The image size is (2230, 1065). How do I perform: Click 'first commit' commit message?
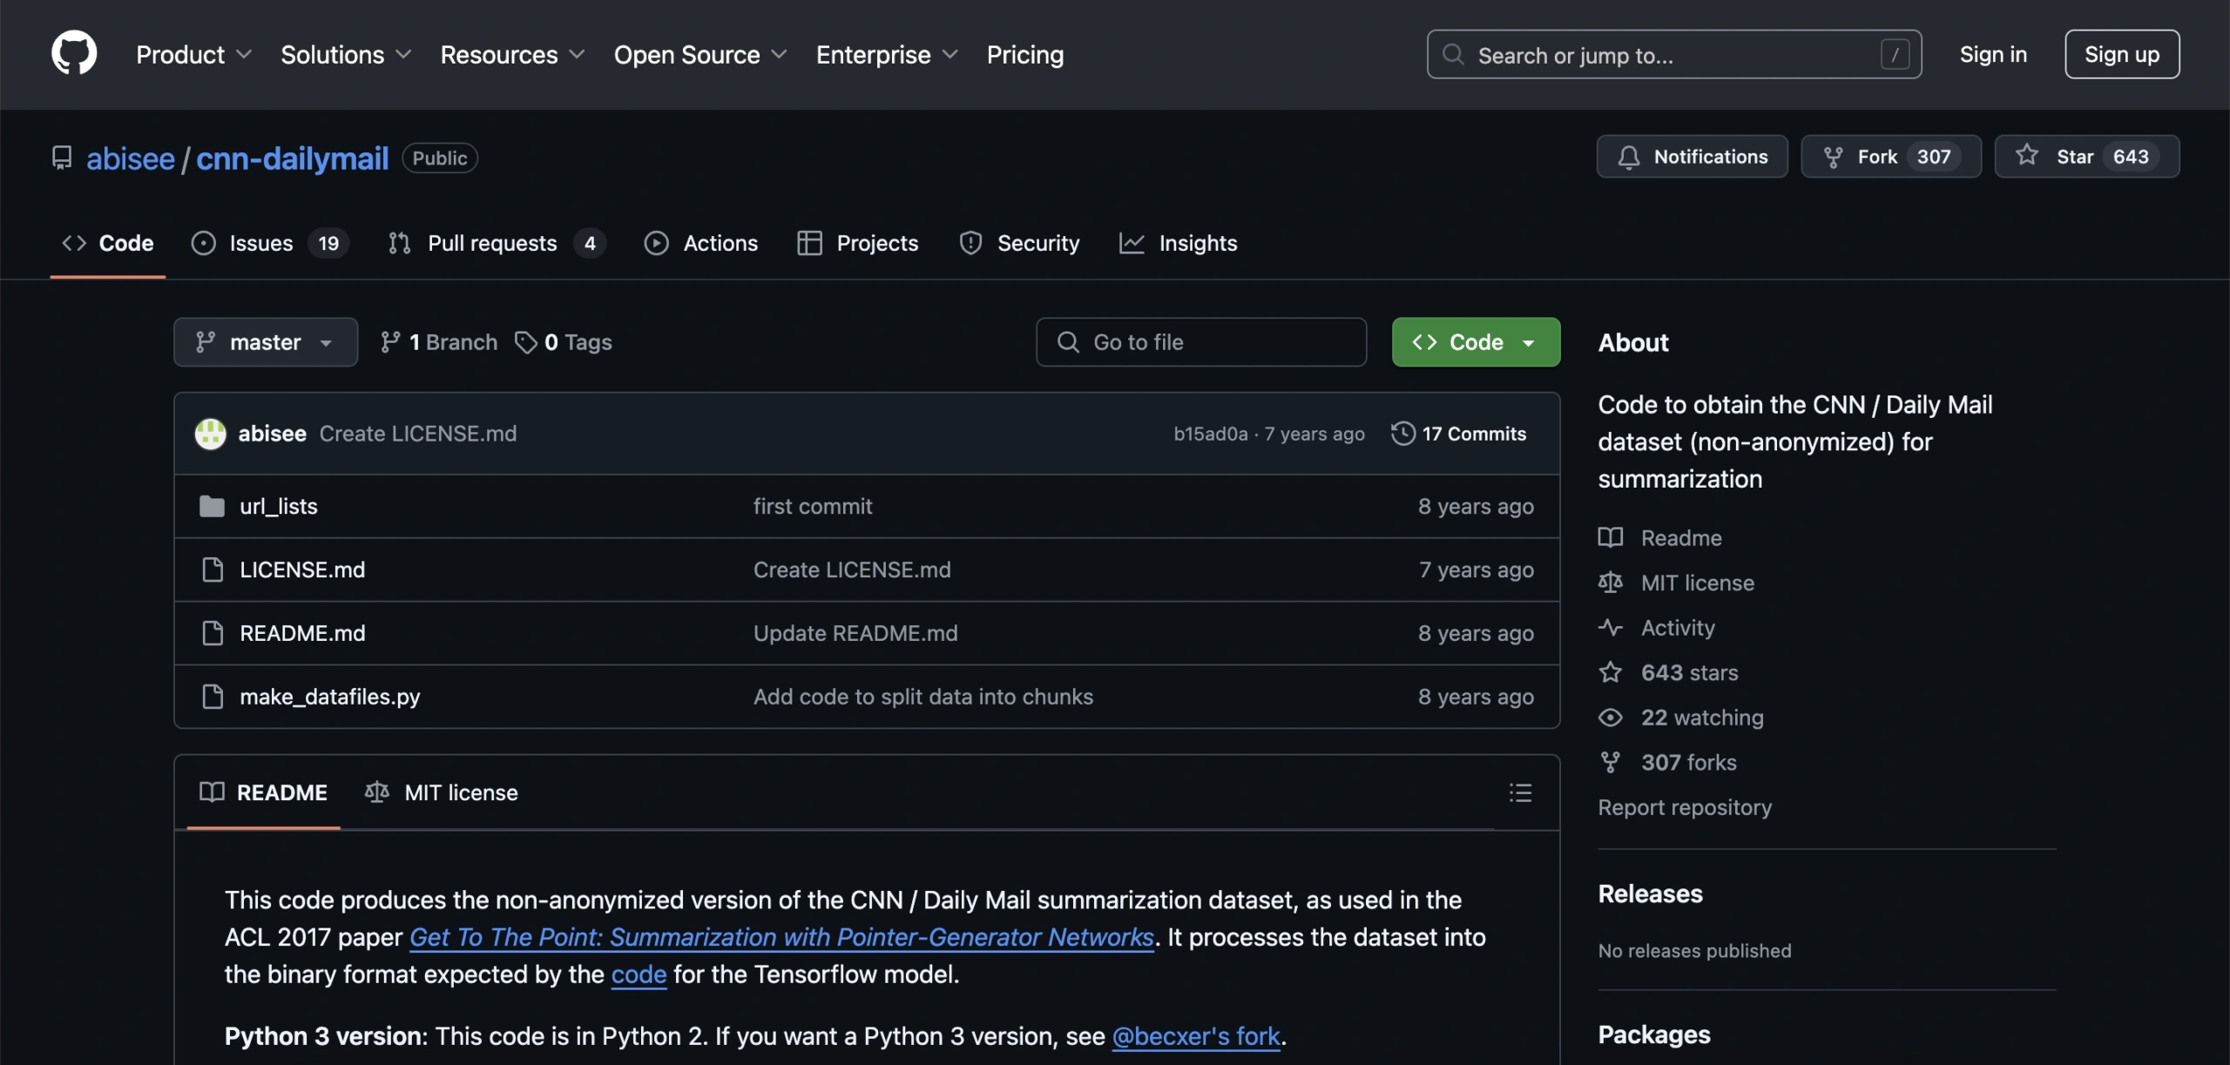click(x=813, y=506)
